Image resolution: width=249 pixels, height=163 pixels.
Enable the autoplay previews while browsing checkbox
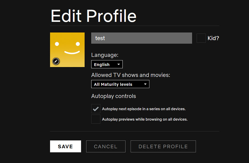click(96, 119)
